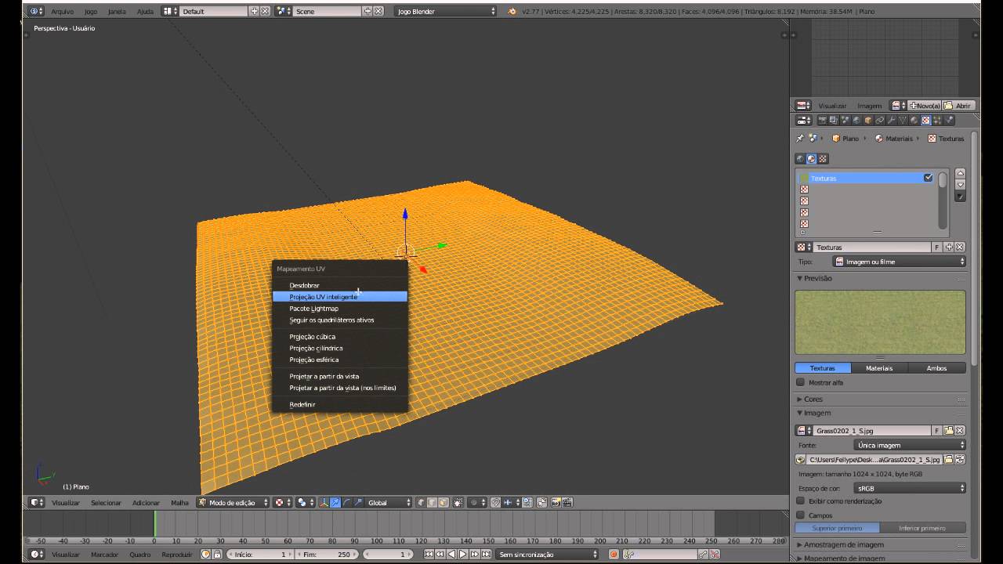Switch preview to the Materiais button
The width and height of the screenshot is (1003, 564).
coord(879,368)
